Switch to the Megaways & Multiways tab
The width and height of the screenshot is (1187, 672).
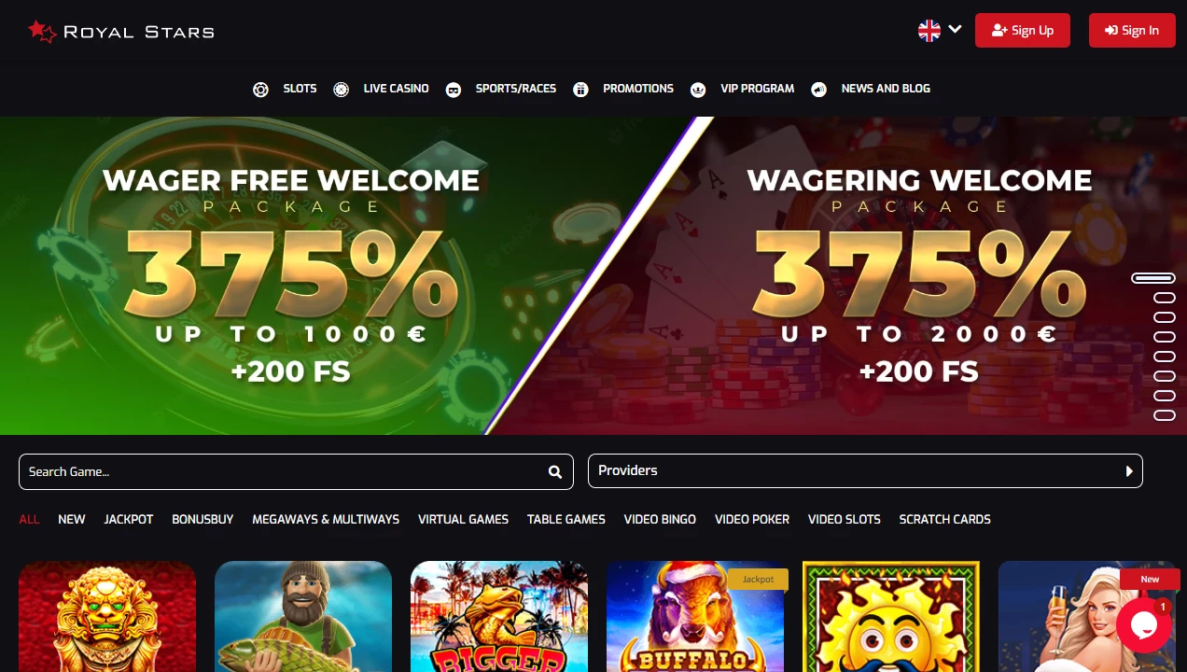[326, 519]
